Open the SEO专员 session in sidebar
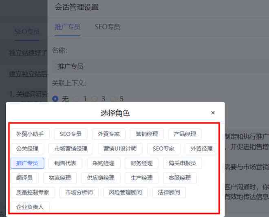The width and height of the screenshot is (269, 217). coord(27,32)
